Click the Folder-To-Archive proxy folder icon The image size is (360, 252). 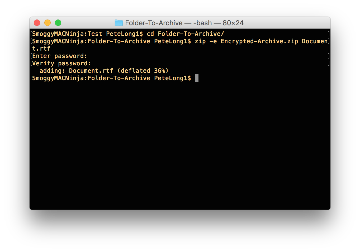pyautogui.click(x=119, y=23)
